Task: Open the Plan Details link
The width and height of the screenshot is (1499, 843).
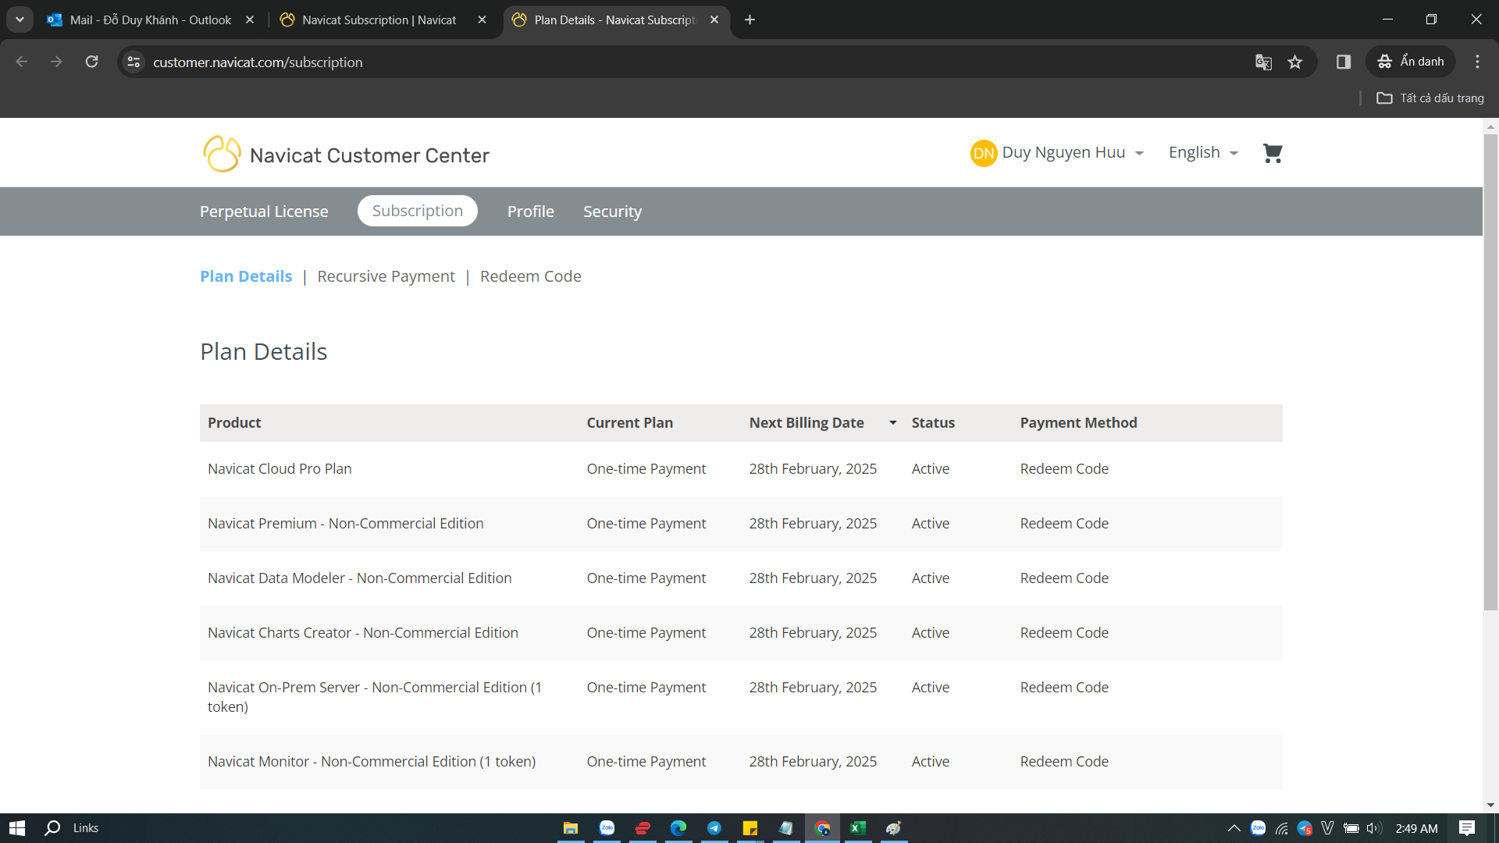Action: point(246,276)
